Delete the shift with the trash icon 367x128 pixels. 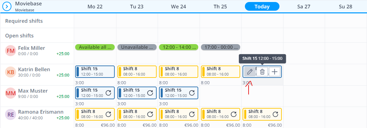(x=262, y=72)
